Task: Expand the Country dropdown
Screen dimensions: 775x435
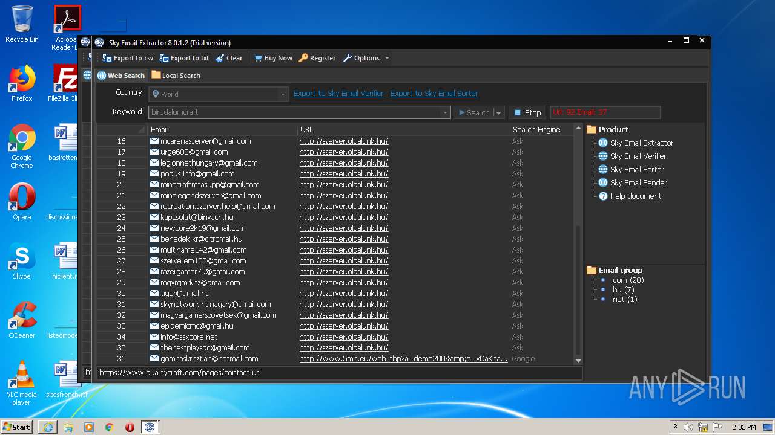Action: [x=282, y=94]
